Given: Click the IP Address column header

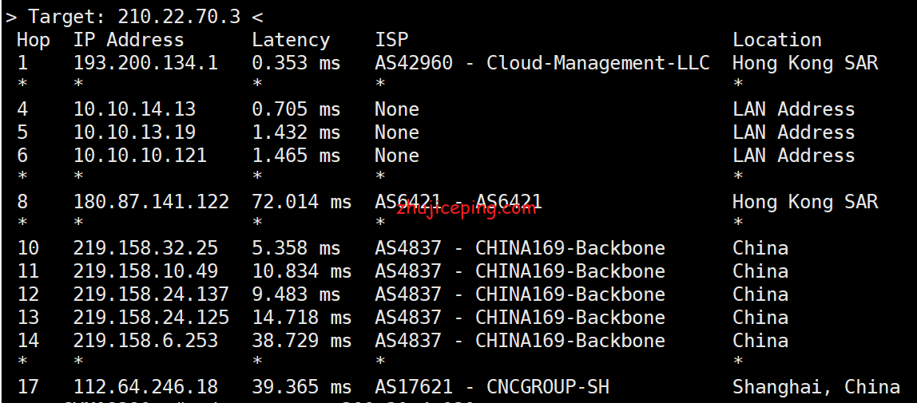Looking at the screenshot, I should (128, 40).
